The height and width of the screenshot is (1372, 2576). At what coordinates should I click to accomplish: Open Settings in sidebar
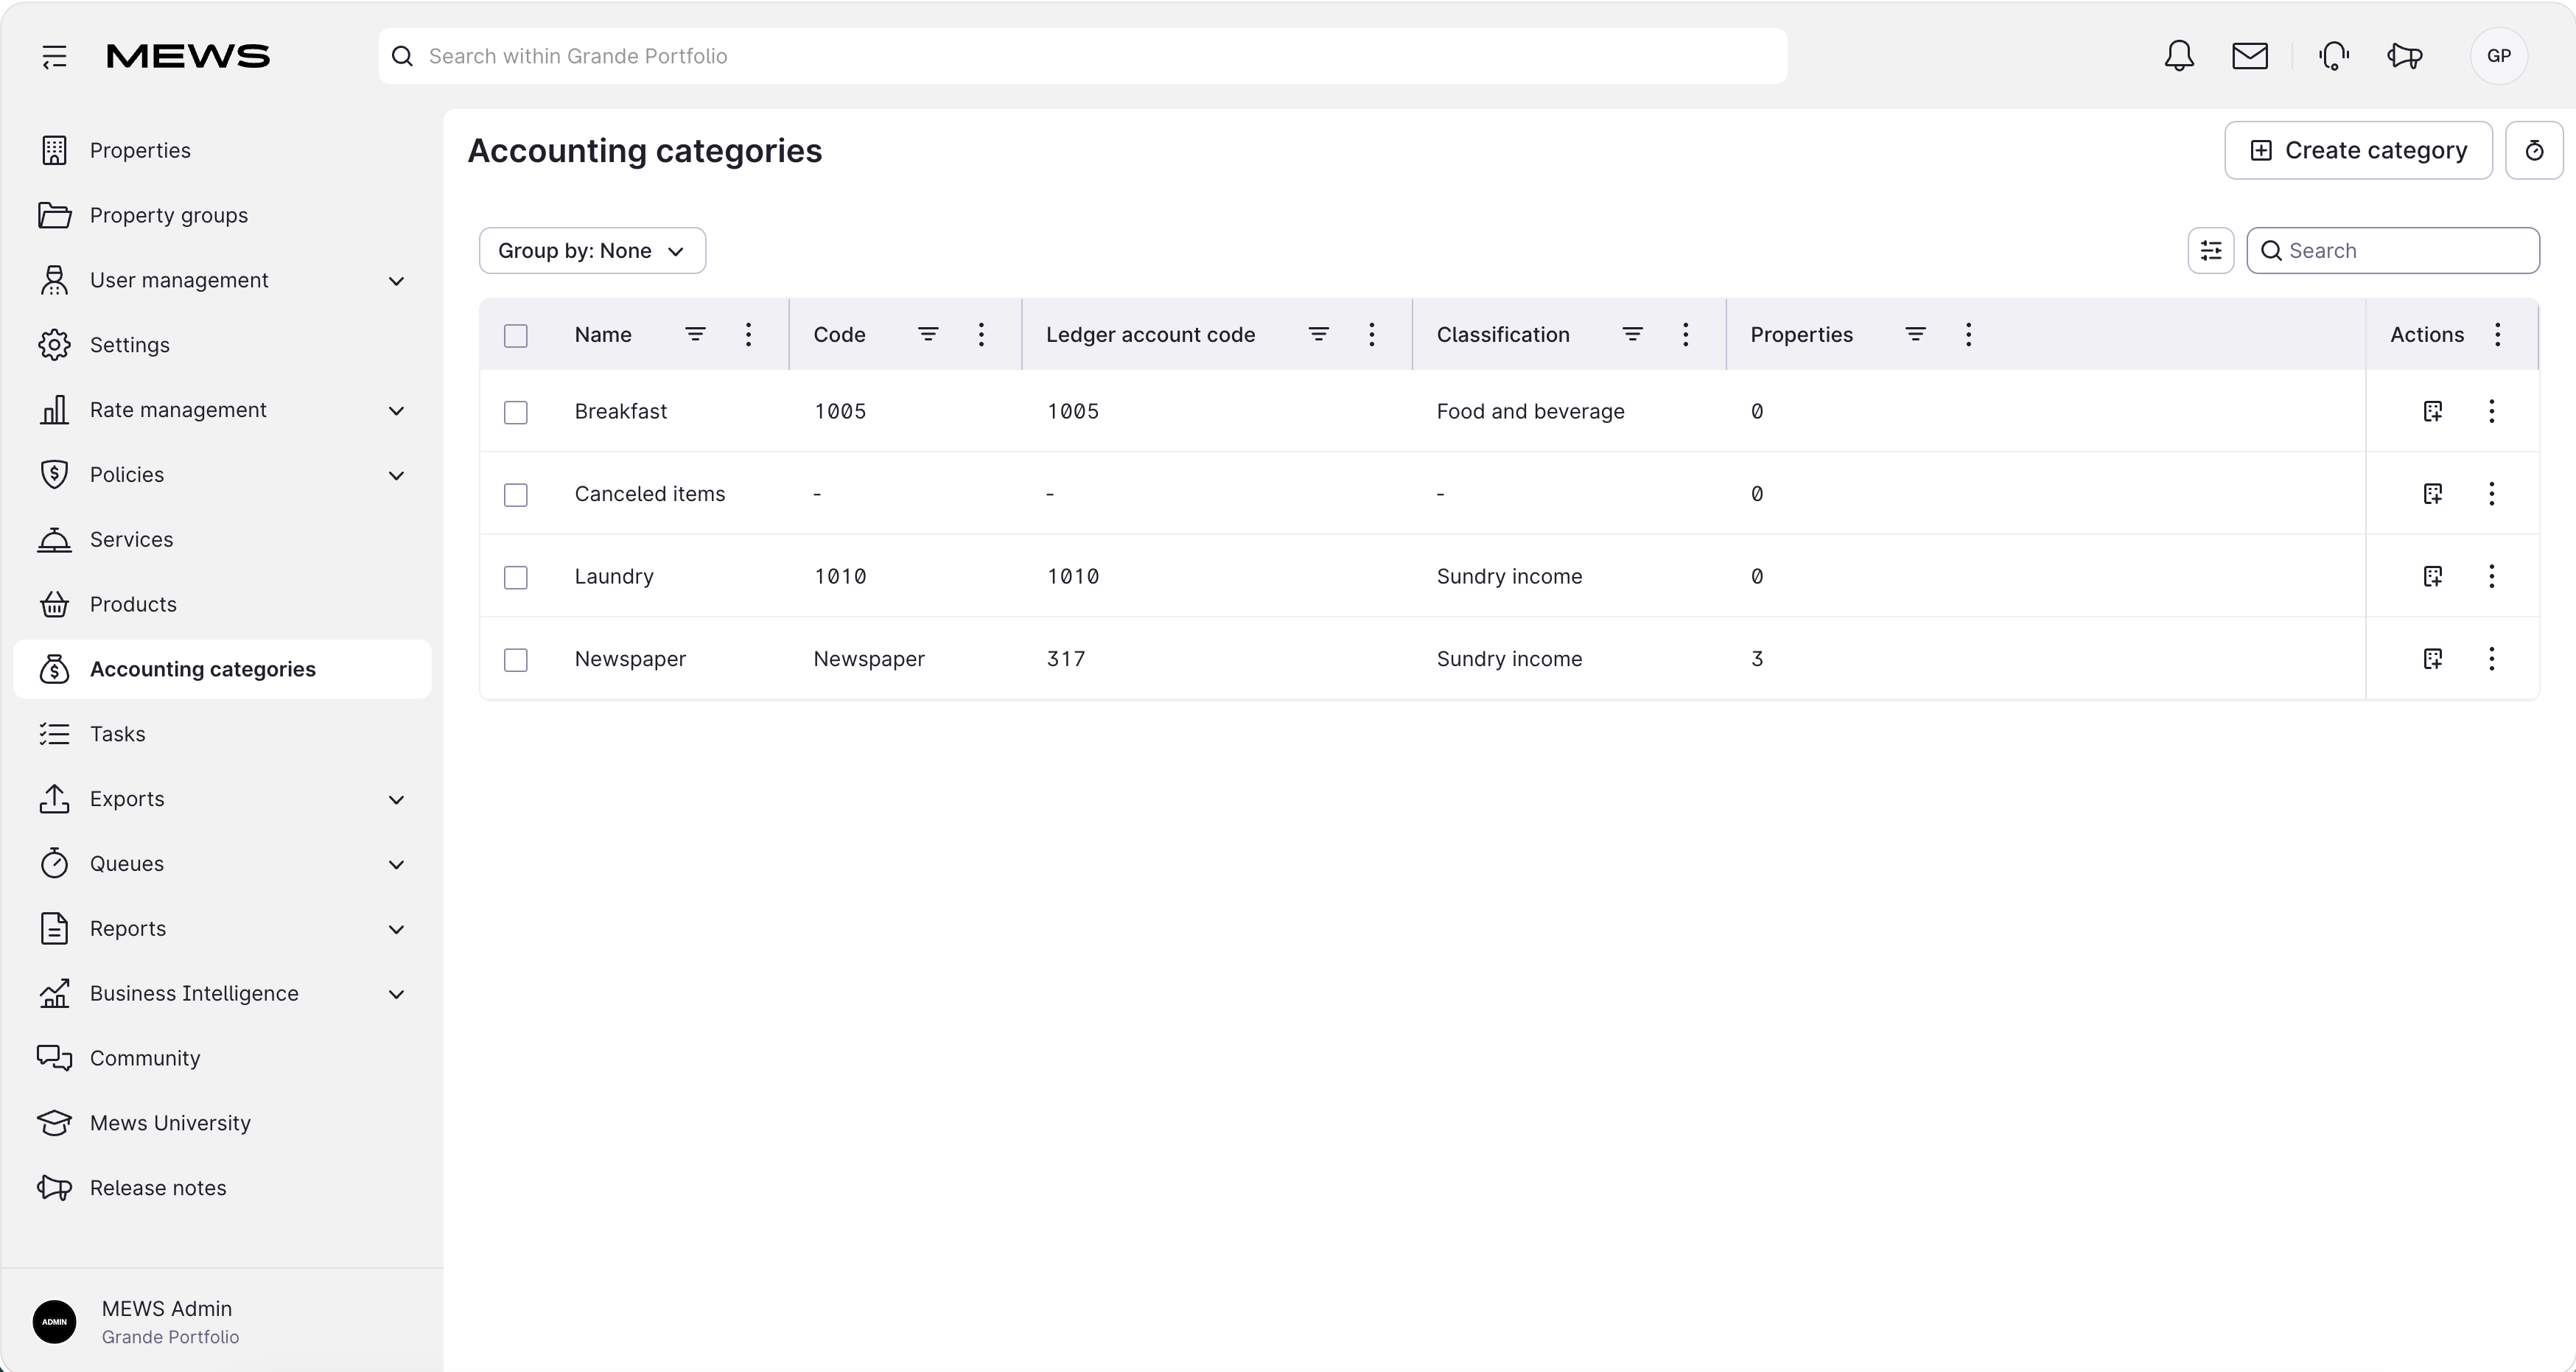(222, 345)
